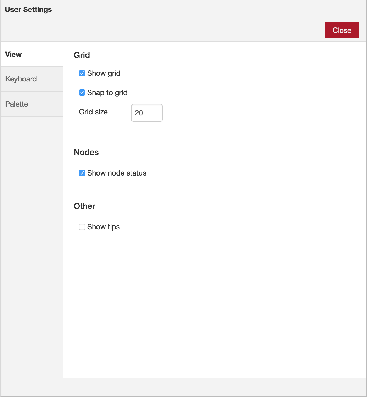367x397 pixels.
Task: Uncheck the Show grid checkbox
Action: click(82, 73)
